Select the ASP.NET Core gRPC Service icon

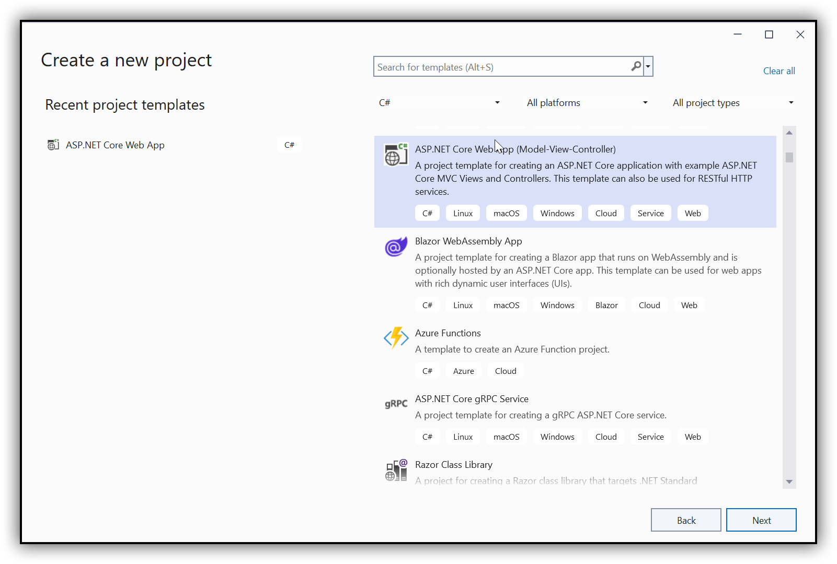coord(396,403)
